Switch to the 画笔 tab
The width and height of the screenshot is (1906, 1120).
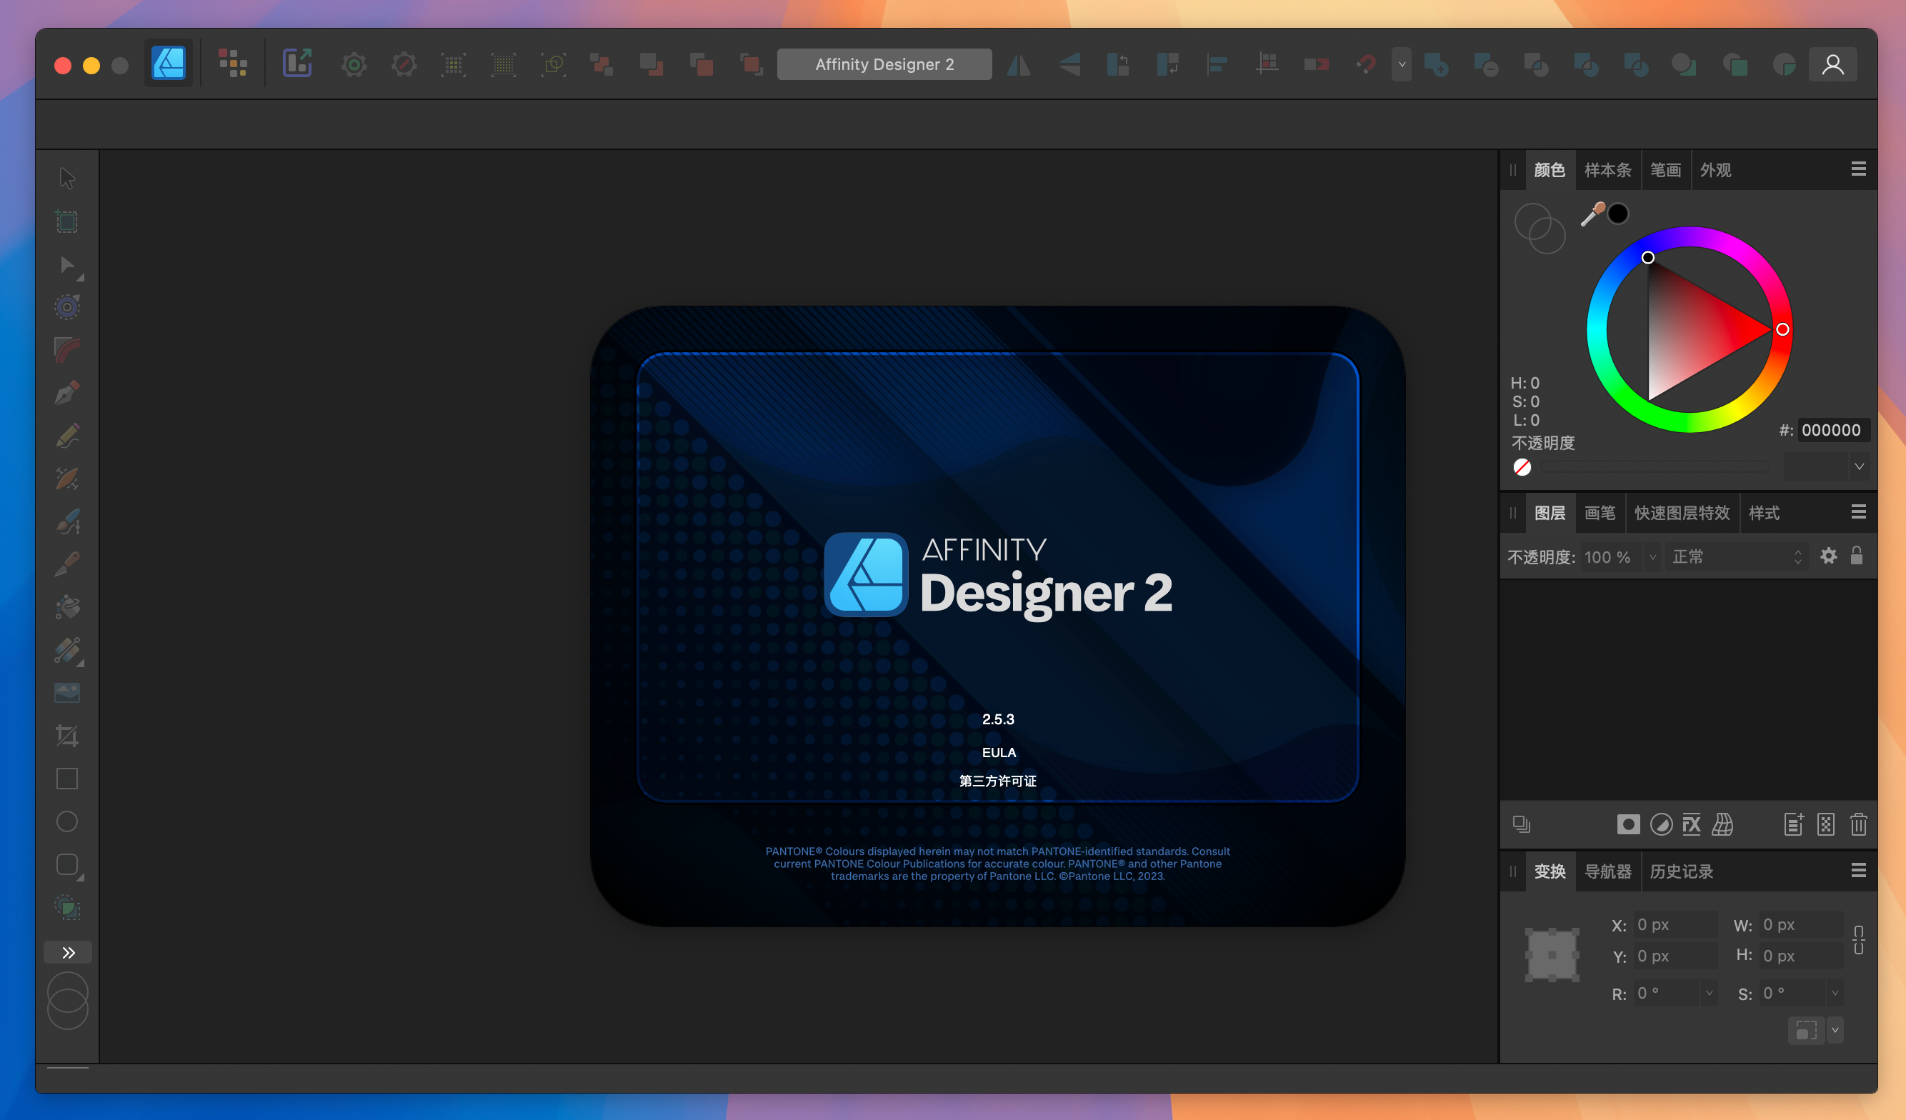point(1600,514)
